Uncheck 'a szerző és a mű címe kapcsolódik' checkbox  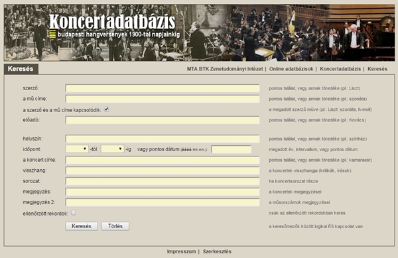[x=107, y=109]
